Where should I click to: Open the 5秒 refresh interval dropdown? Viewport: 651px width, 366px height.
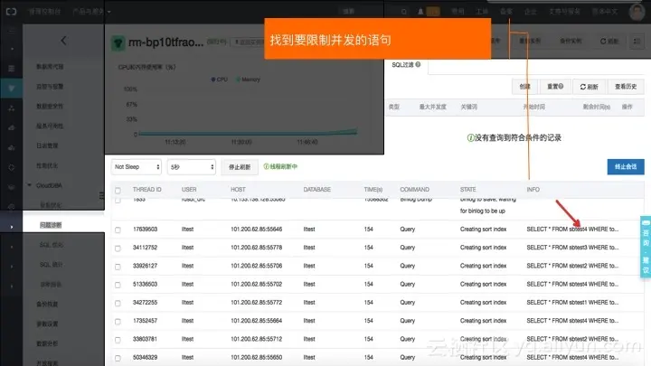click(x=192, y=167)
